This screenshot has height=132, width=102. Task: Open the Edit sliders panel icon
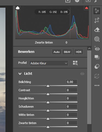(x=97, y=11)
